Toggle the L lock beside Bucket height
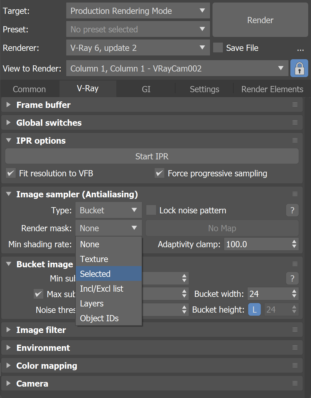 254,310
